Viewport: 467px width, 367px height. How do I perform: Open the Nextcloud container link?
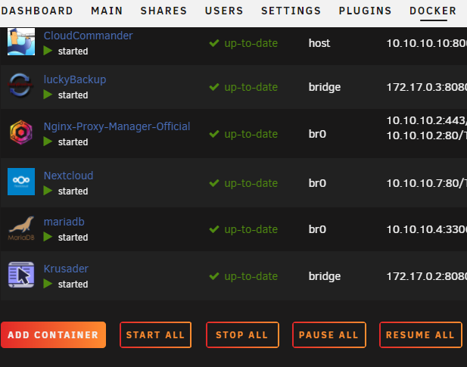pyautogui.click(x=68, y=176)
